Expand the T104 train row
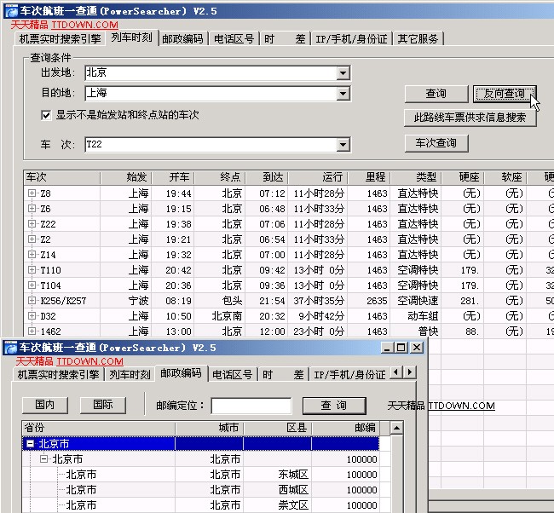554x513 pixels. coord(32,285)
